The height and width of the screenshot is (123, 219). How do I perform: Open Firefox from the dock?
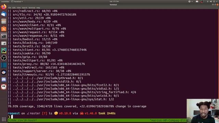coord(4,7)
